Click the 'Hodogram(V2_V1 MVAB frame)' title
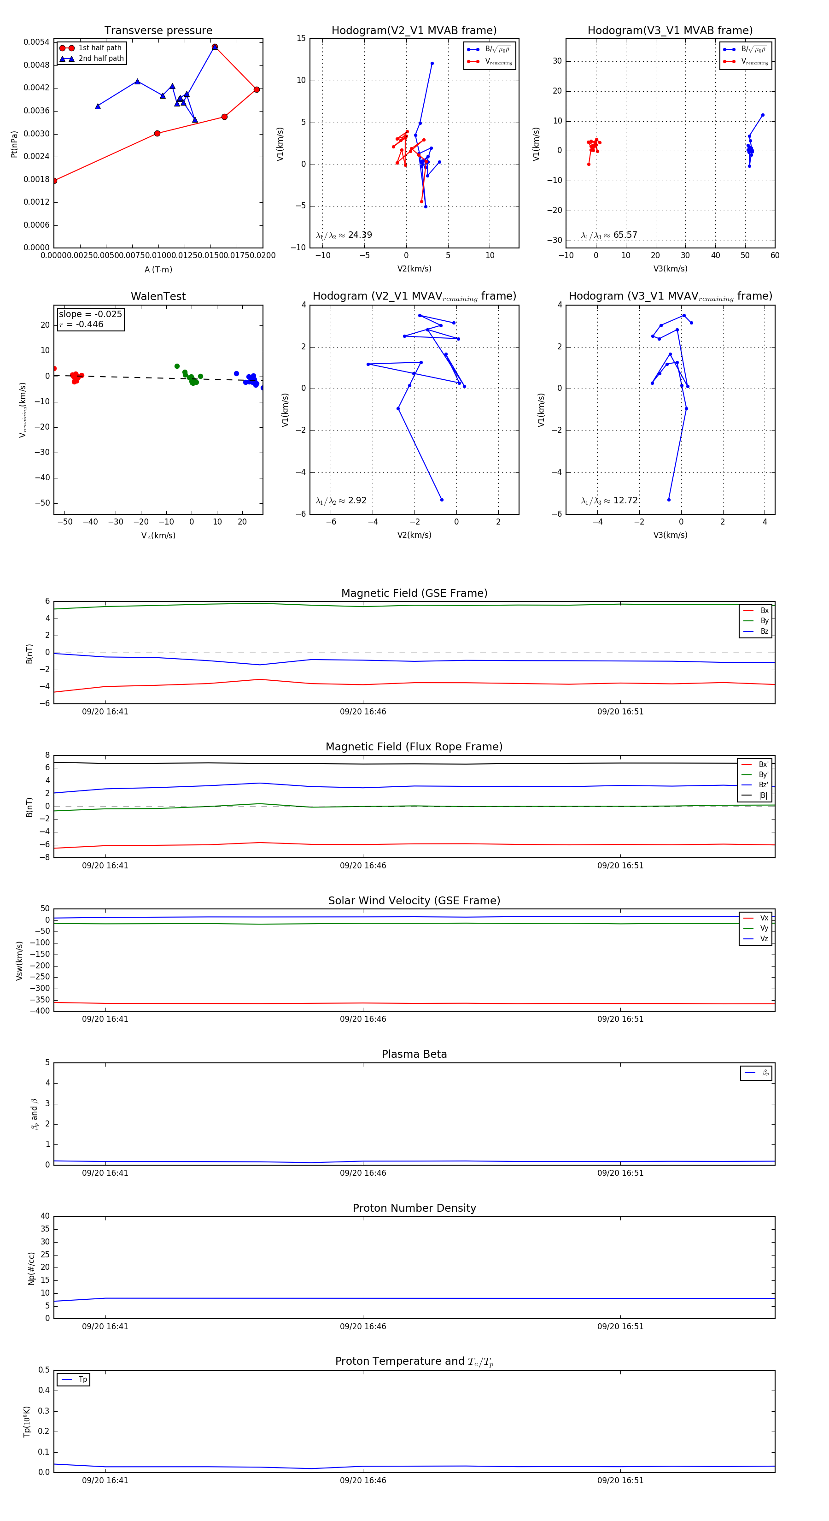 pos(414,31)
